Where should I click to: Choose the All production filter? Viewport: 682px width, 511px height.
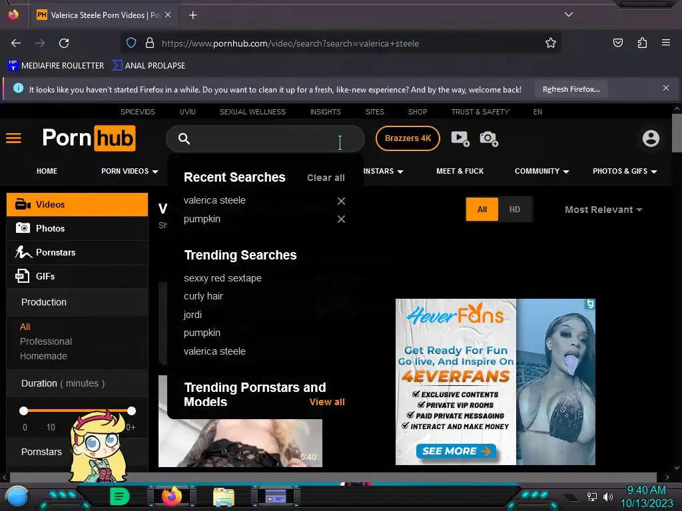click(25, 327)
